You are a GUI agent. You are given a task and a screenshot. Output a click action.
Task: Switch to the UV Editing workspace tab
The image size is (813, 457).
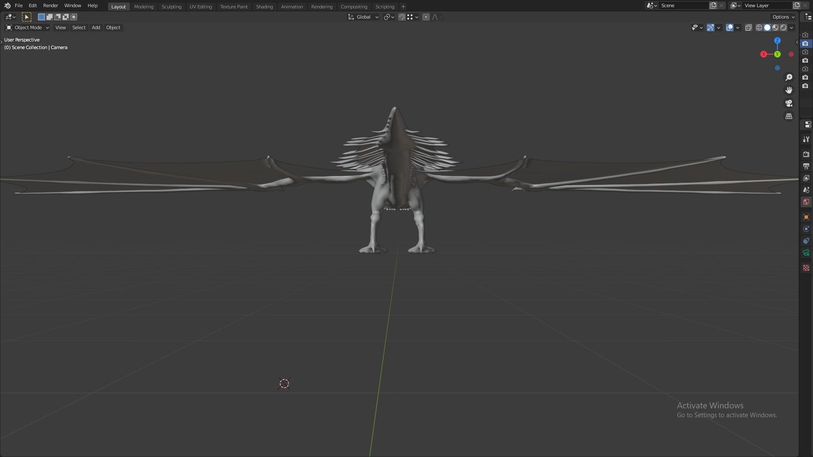tap(201, 6)
